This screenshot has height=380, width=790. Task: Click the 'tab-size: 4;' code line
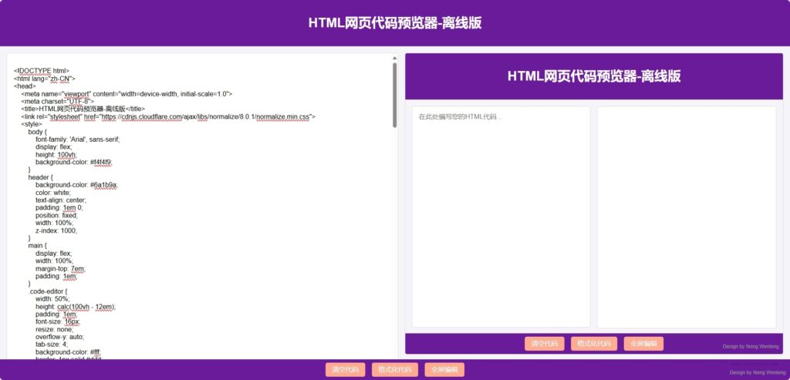coord(52,345)
